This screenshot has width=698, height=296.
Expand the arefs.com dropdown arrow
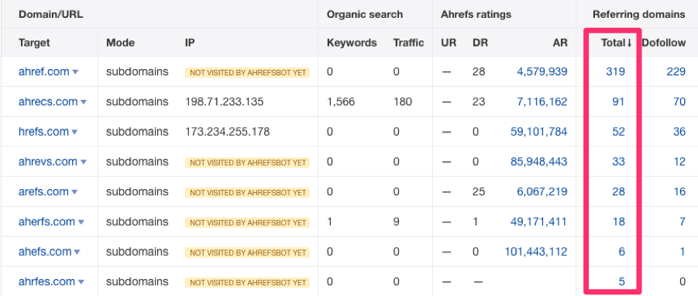coord(74,192)
